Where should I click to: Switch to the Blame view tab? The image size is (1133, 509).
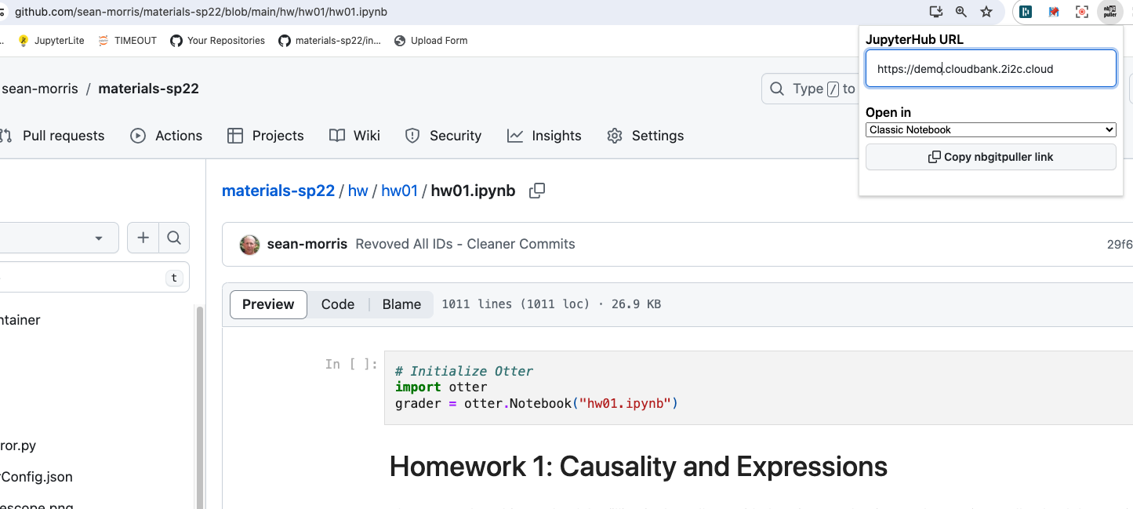point(401,304)
